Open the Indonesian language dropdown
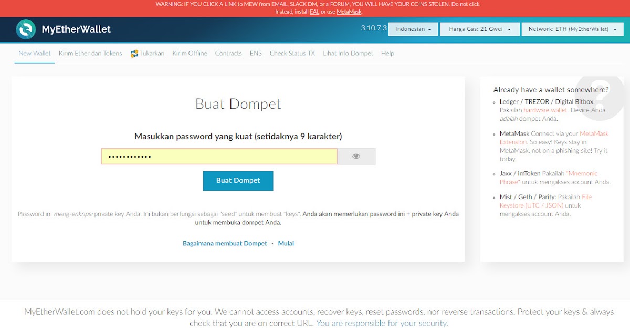 click(413, 29)
